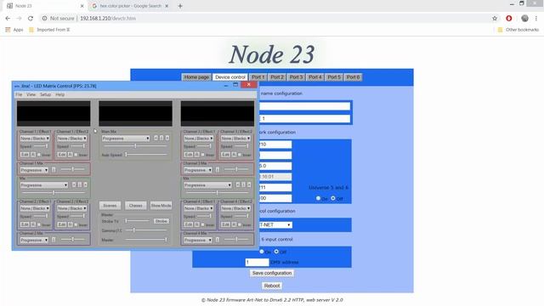
Task: Open Channel 3 Mix Progressive dropdown
Action: click(x=198, y=170)
